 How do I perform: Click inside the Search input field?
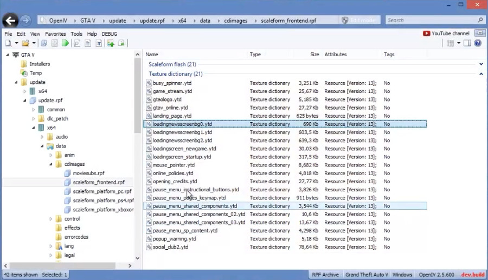[428, 21]
